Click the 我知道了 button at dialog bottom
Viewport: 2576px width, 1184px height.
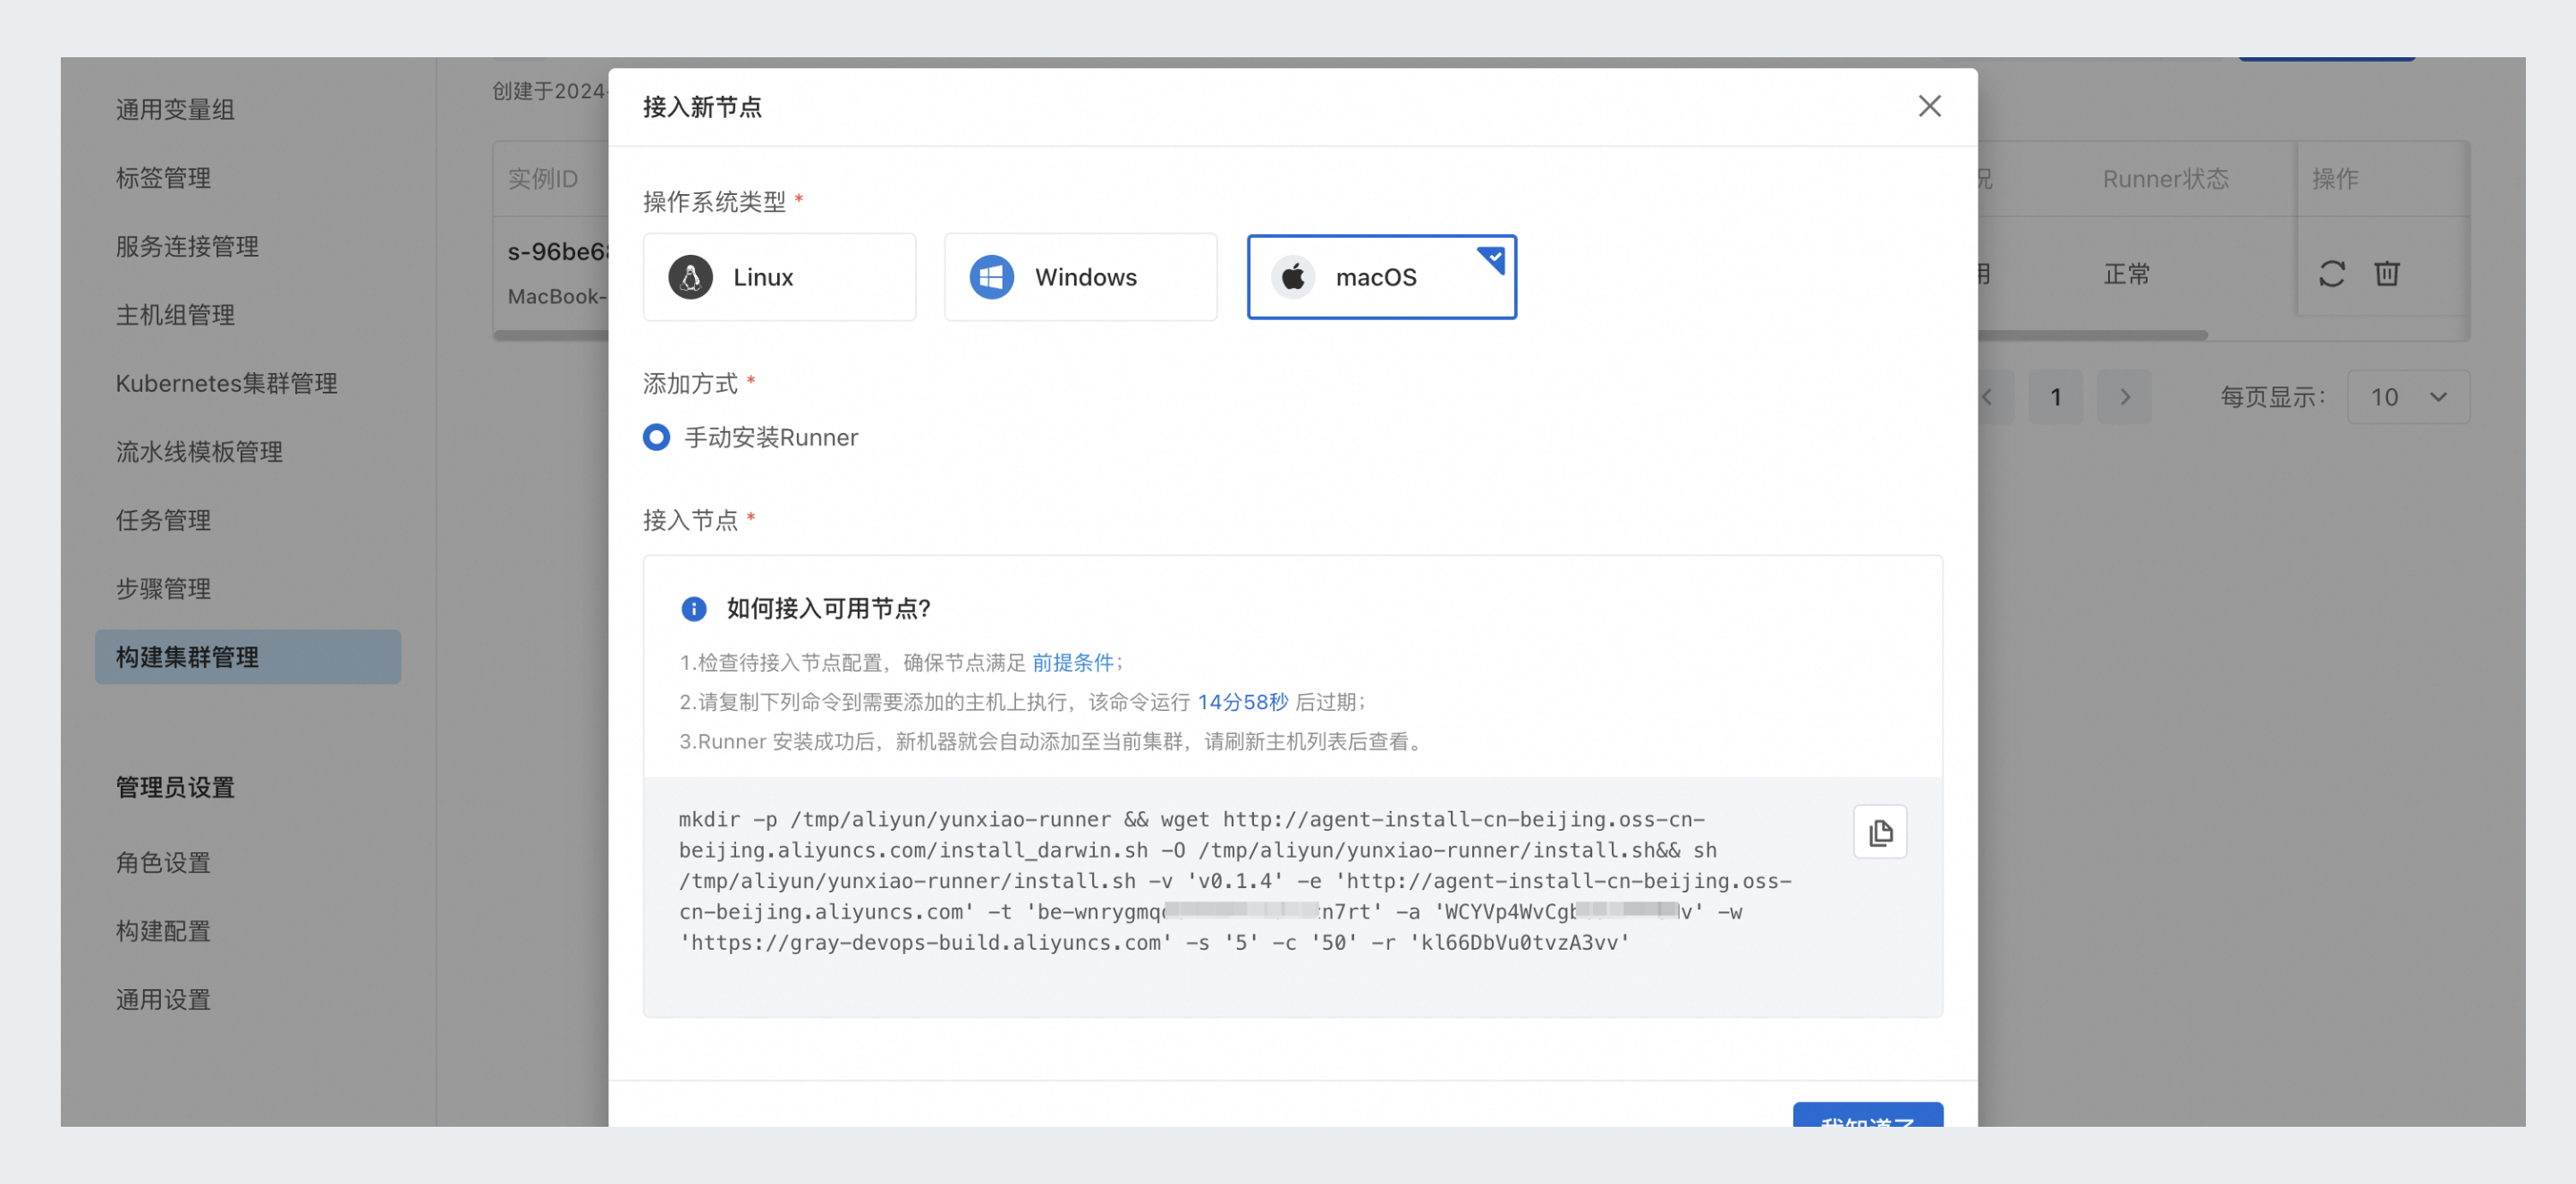[x=1868, y=1115]
